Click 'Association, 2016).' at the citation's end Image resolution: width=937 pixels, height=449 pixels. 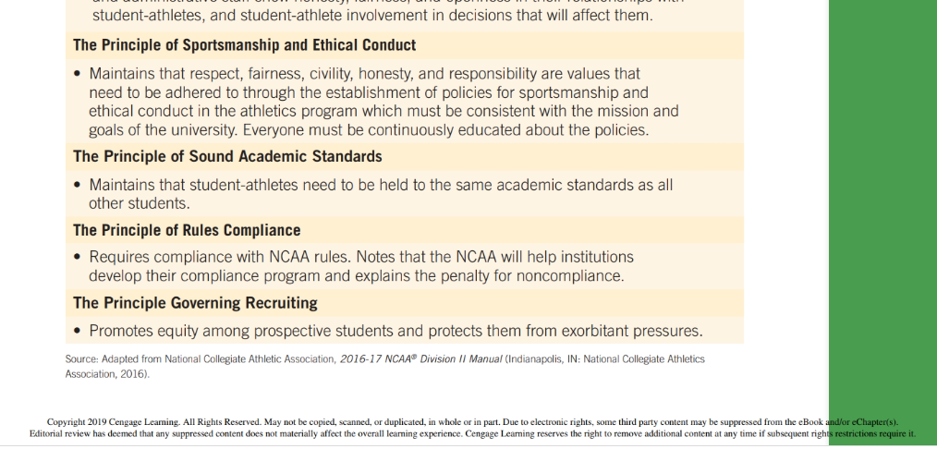107,374
